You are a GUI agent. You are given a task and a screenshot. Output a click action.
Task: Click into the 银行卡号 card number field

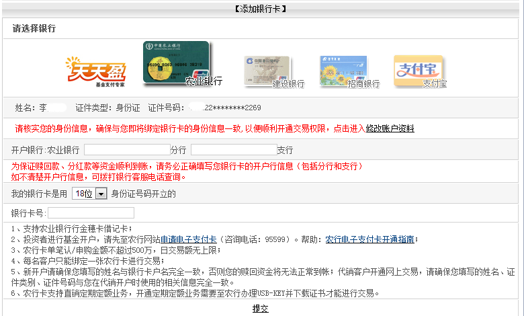coord(91,212)
